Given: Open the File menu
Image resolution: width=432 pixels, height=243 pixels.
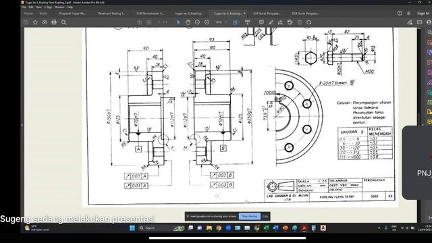Looking at the screenshot, I should pyautogui.click(x=24, y=7).
